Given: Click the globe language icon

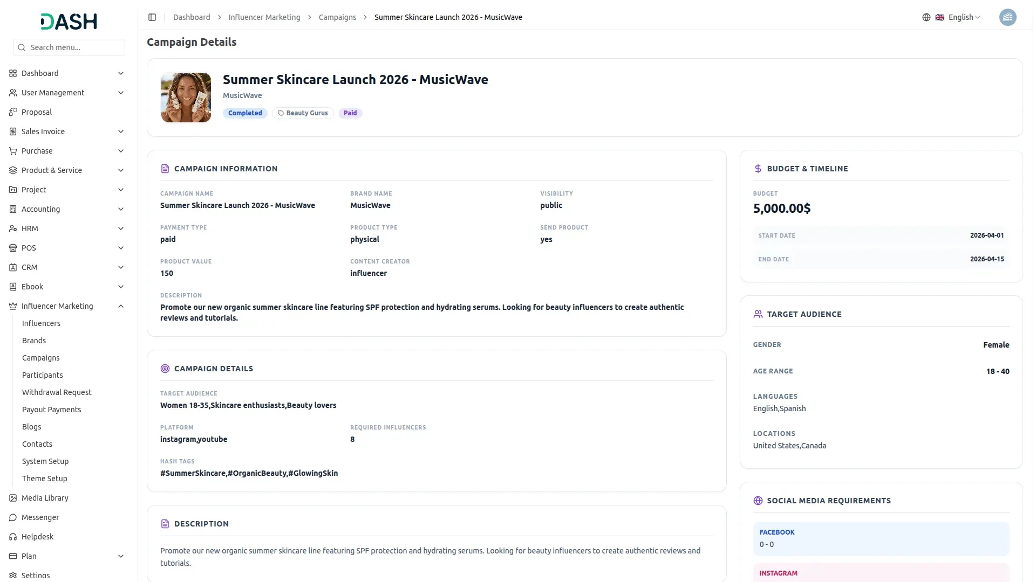Looking at the screenshot, I should coord(926,17).
